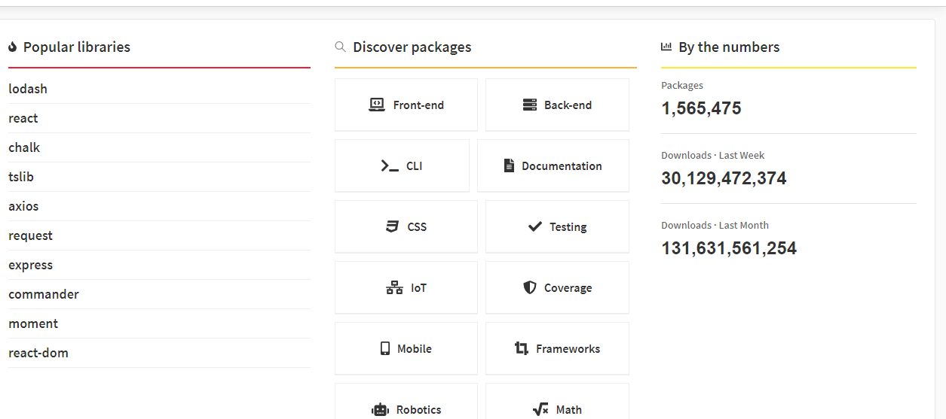Go to the chalk package
Image resolution: width=946 pixels, height=419 pixels.
[x=24, y=147]
